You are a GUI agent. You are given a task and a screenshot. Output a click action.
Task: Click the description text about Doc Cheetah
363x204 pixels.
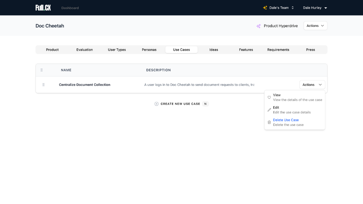[199, 85]
